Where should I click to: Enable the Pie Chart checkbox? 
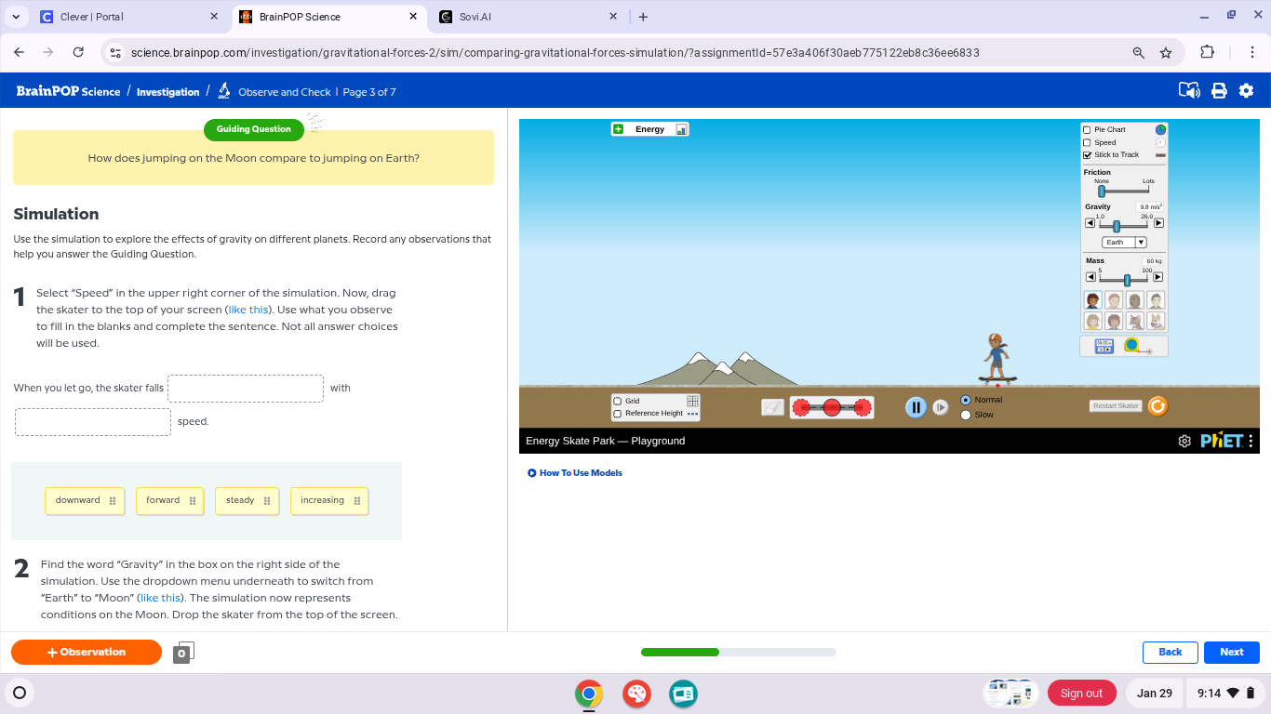1086,129
